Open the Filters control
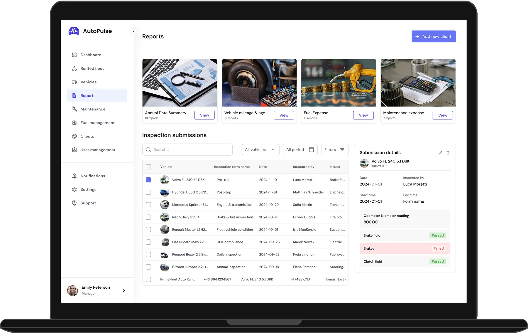 pos(334,149)
